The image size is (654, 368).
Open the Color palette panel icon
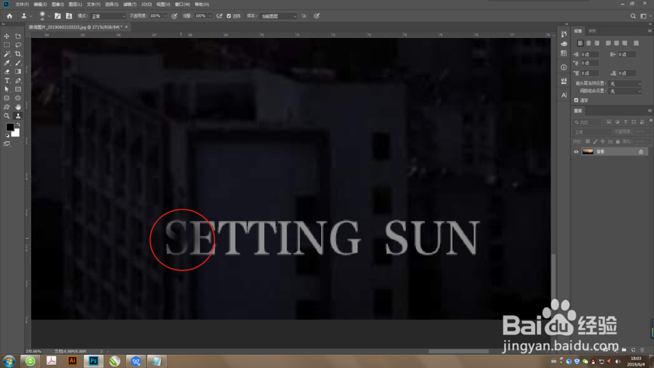pyautogui.click(x=564, y=44)
